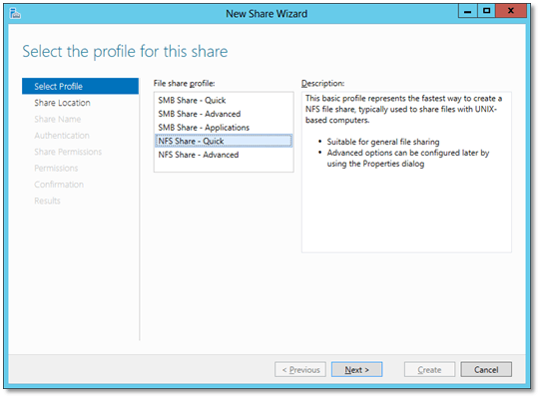
Task: Pick the SMB Share - Applications profile
Action: pos(224,128)
